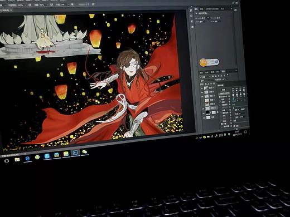The height and width of the screenshot is (217, 290).
Task: Switch to the highlighted Layers panel tab
Action: pyautogui.click(x=223, y=71)
